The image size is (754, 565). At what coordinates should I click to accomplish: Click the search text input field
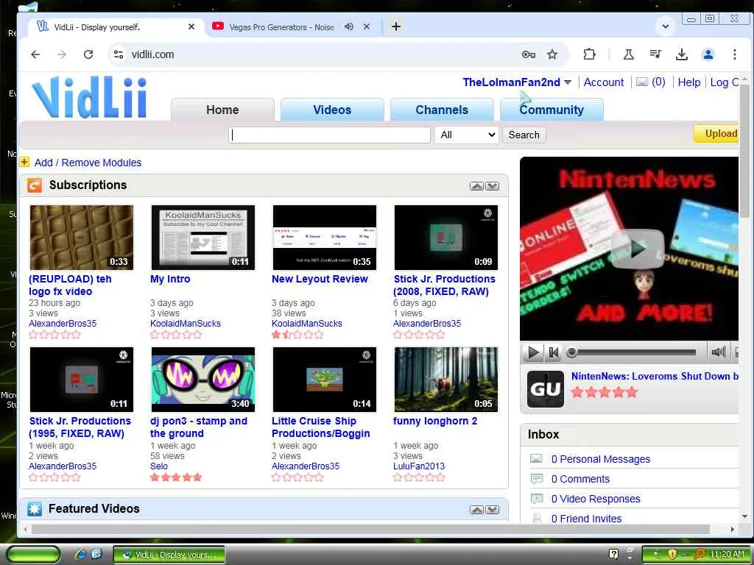[x=329, y=135]
